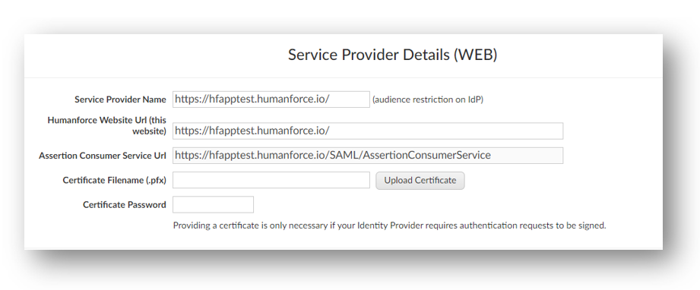Click the 'Humanforce Website Url (this website)' label
This screenshot has height=290, width=700.
pyautogui.click(x=106, y=126)
